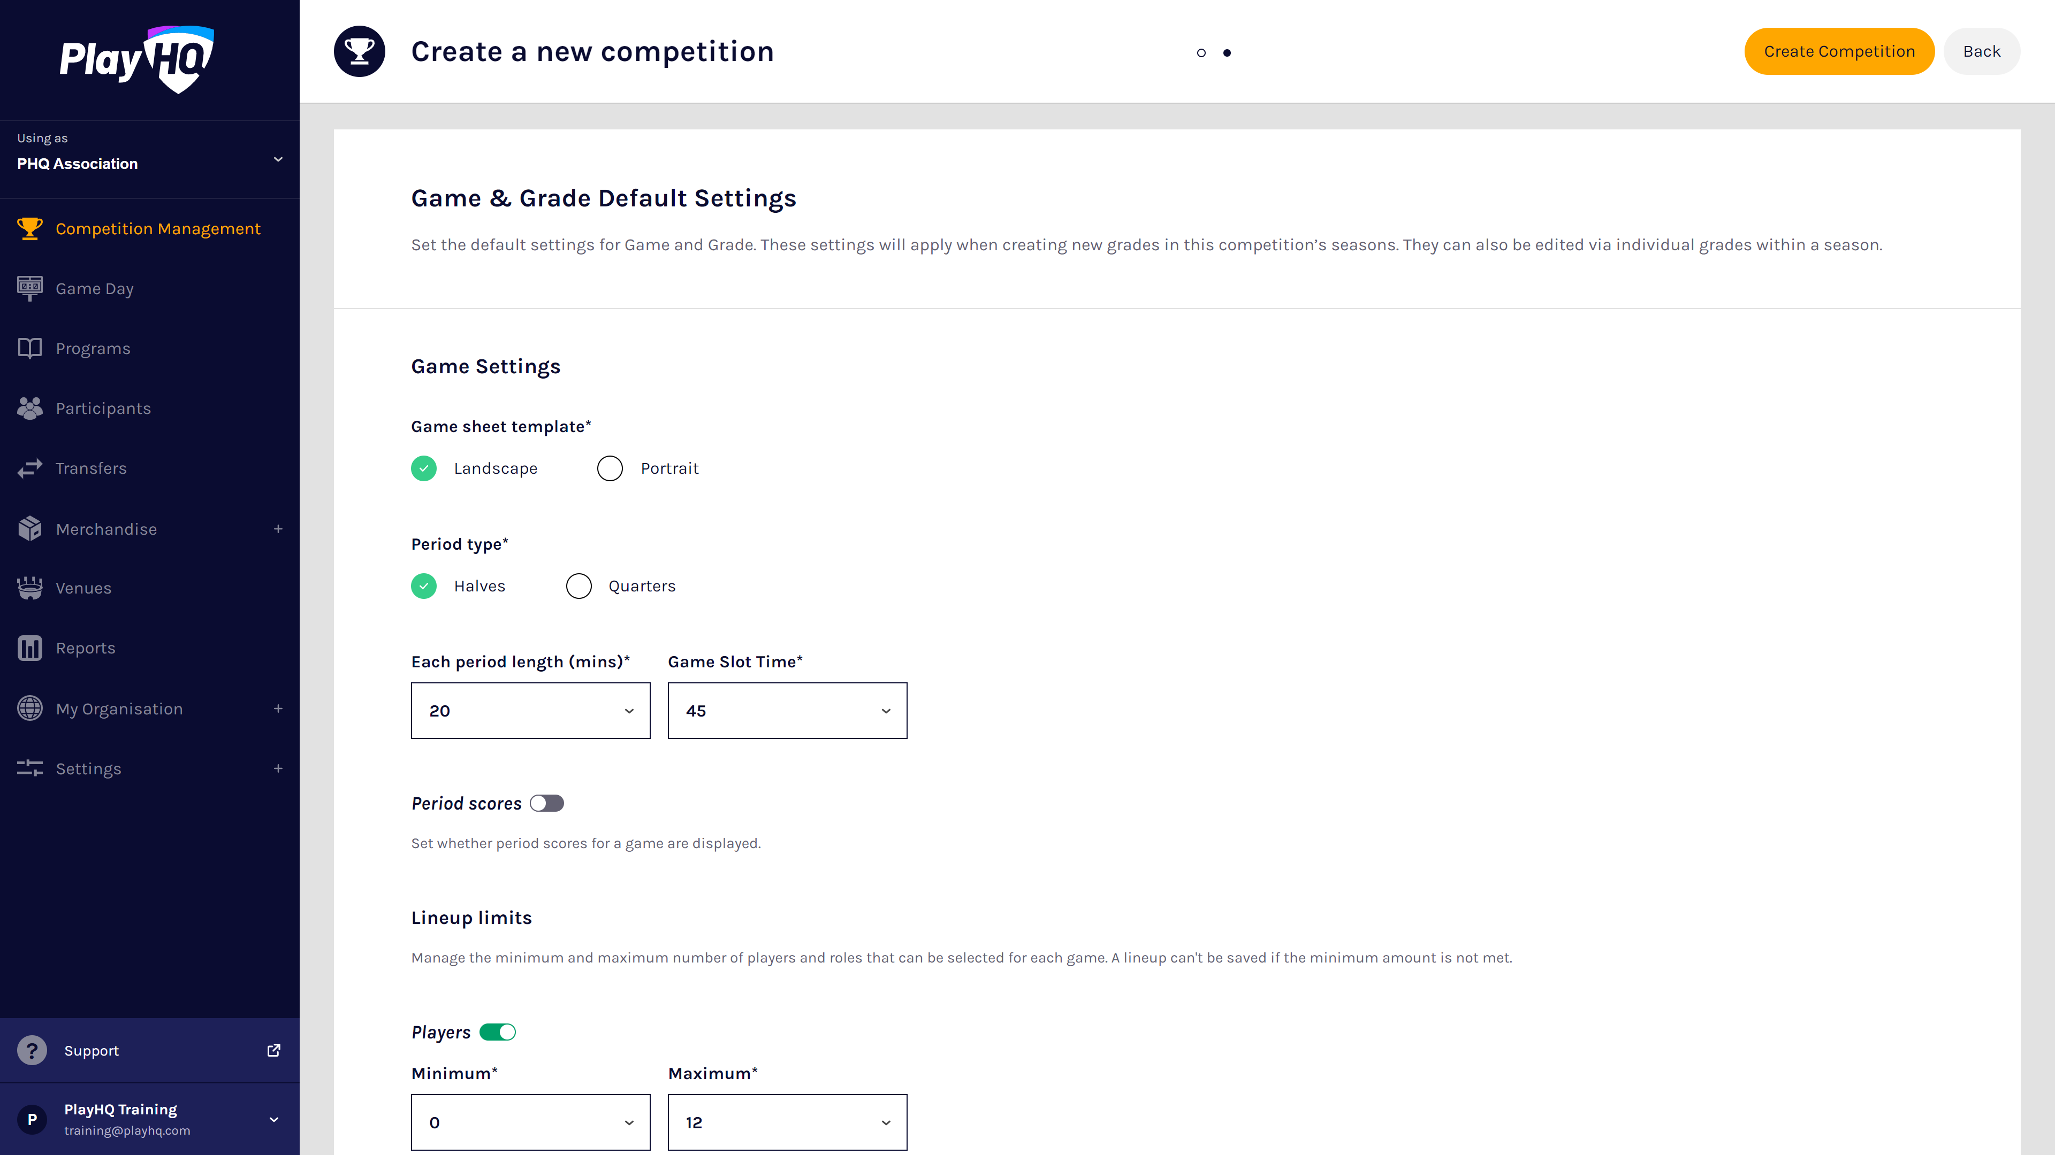Click the Transfers arrows icon
The height and width of the screenshot is (1155, 2055).
pos(29,468)
